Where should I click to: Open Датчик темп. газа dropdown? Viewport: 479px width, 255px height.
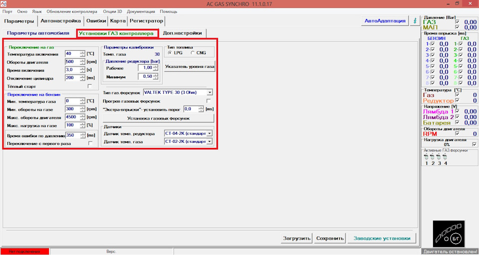pyautogui.click(x=209, y=141)
